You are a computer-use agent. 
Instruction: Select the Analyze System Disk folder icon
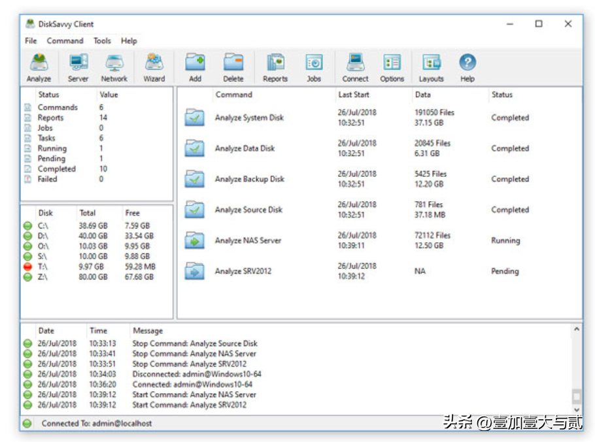click(x=195, y=118)
